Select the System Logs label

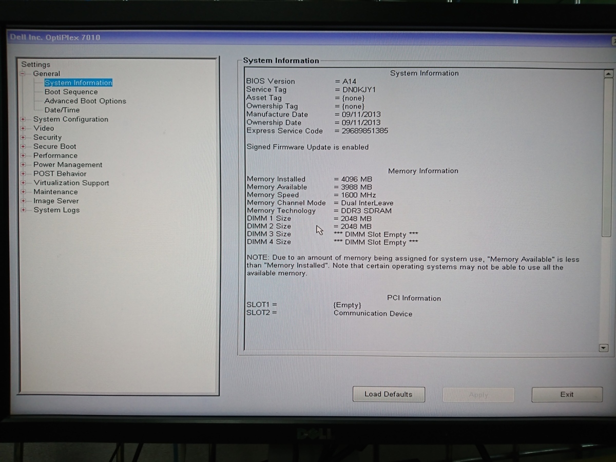[x=56, y=210]
